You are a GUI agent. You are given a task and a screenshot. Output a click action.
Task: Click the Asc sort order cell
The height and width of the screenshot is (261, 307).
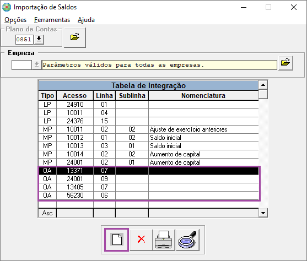click(x=47, y=213)
